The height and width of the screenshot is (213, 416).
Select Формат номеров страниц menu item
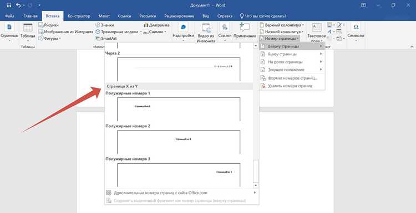pyautogui.click(x=292, y=79)
